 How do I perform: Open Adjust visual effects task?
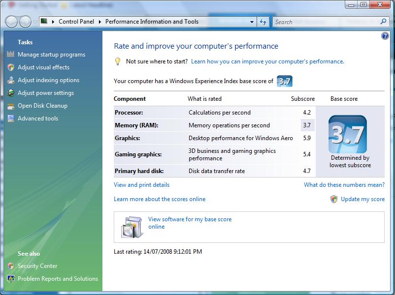pos(43,67)
